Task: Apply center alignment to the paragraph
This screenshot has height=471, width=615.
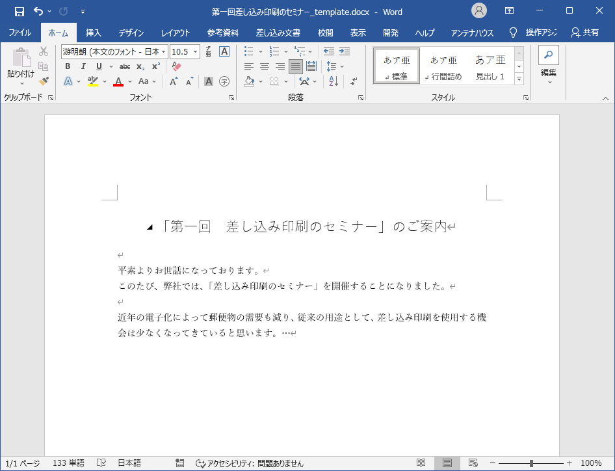Action: (265, 66)
